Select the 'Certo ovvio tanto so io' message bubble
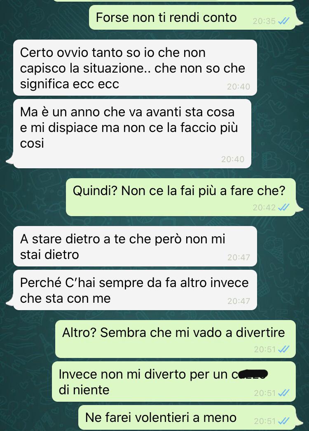This screenshot has height=431, width=309. 135,68
